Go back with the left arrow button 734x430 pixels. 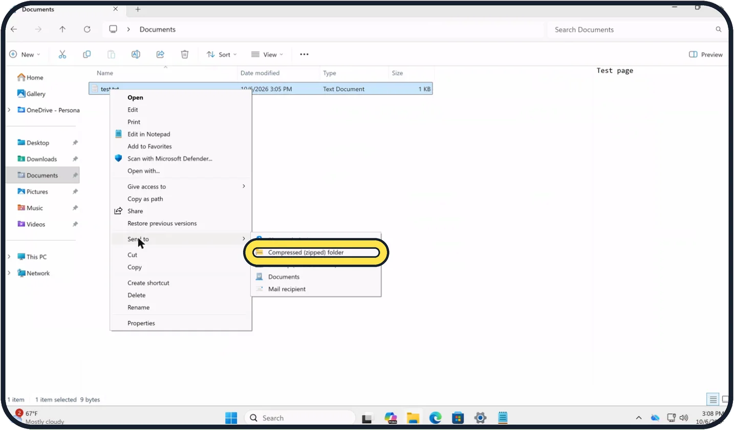[x=14, y=29]
